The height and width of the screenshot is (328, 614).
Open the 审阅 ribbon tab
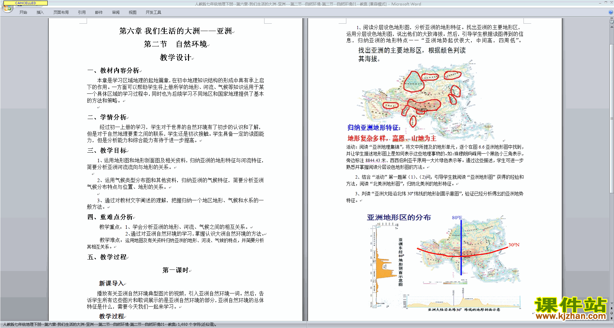pos(116,12)
